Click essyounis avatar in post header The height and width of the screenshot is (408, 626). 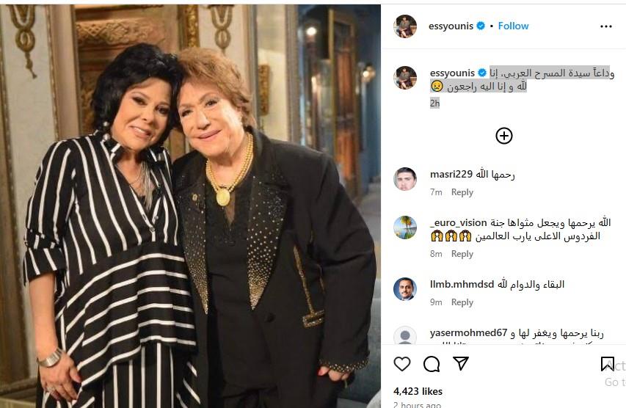(405, 26)
